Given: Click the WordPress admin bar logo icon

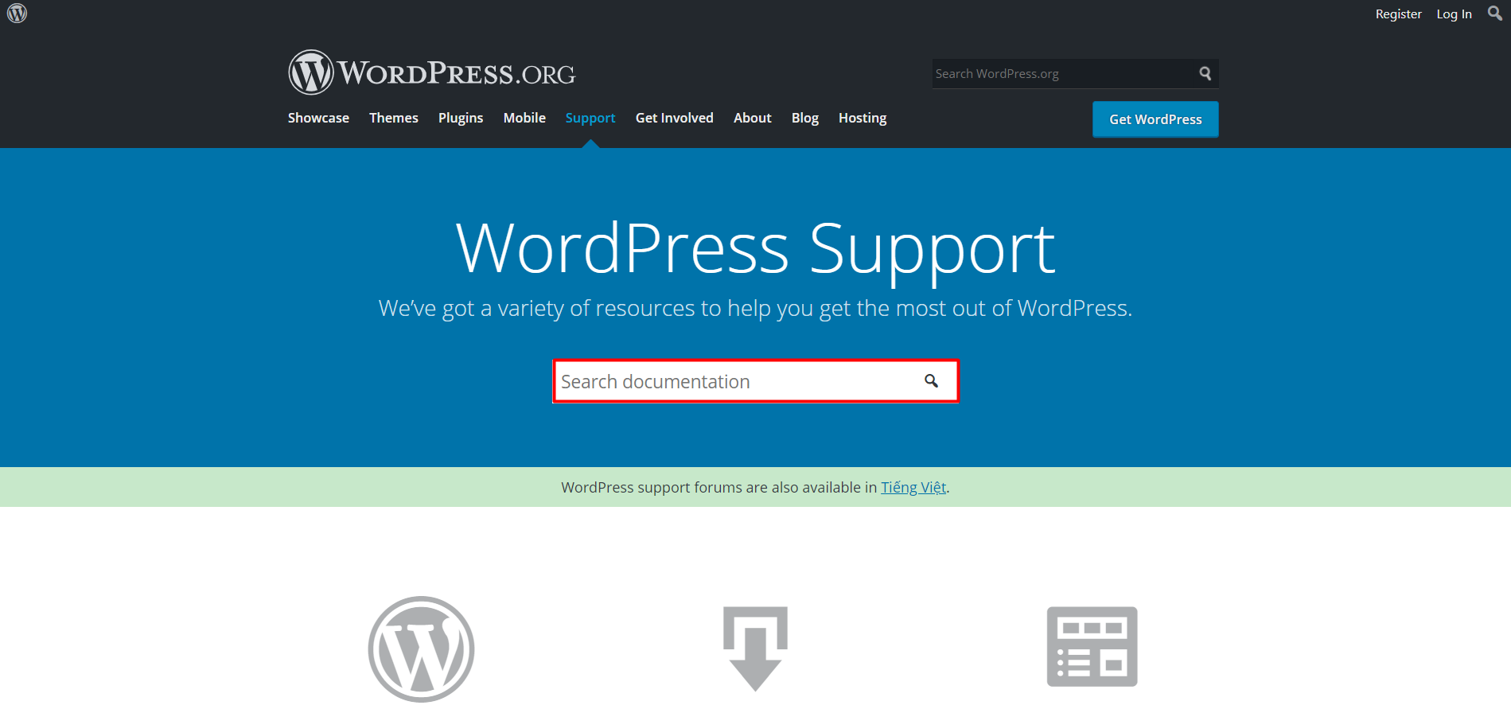Looking at the screenshot, I should 17,14.
